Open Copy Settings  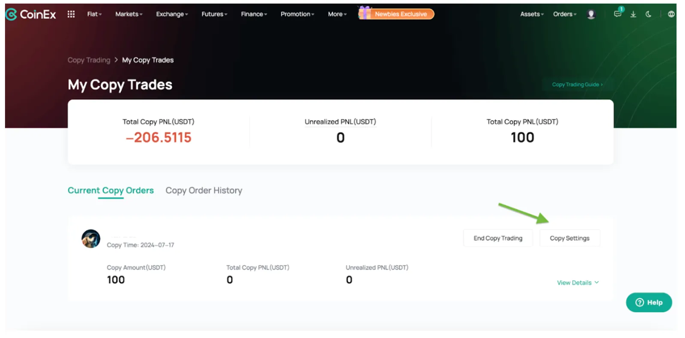(570, 238)
